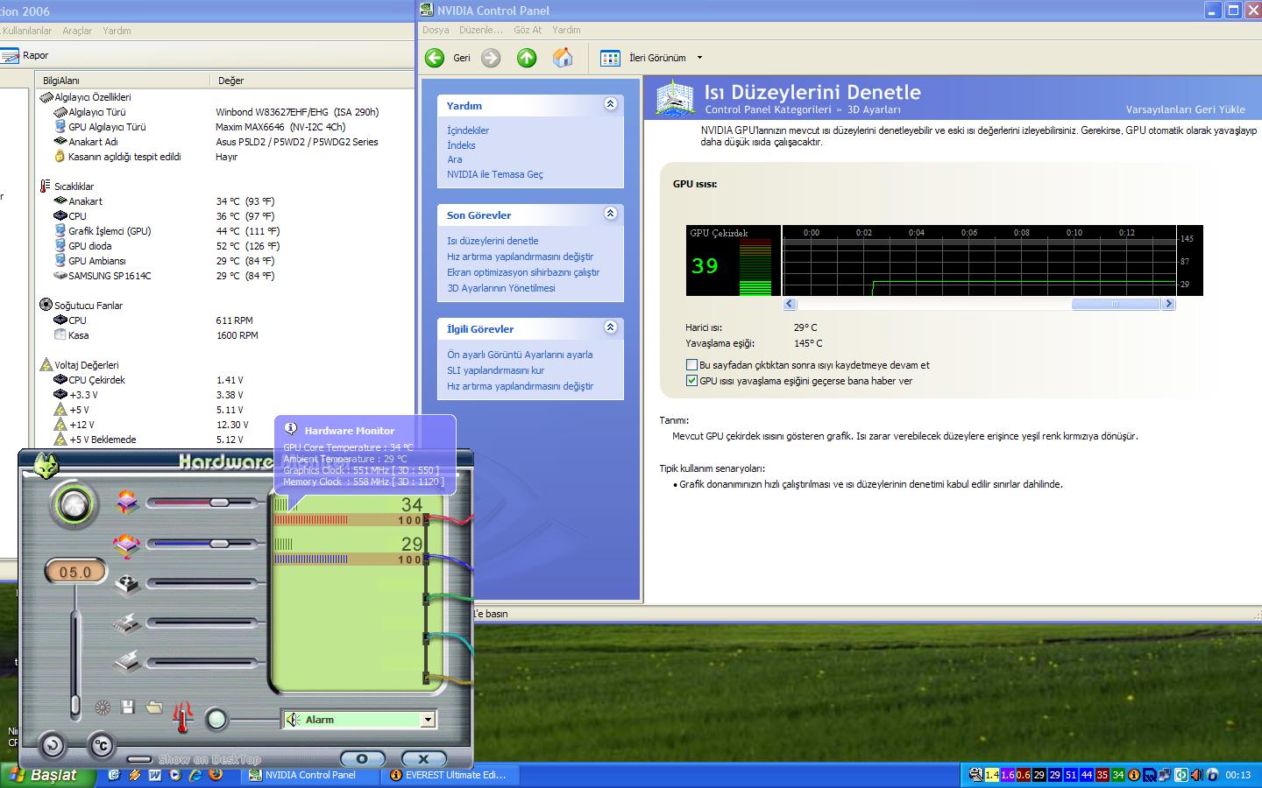Select the GPU dioda temperature row
Viewport: 1262px width, 788px height.
(226, 246)
